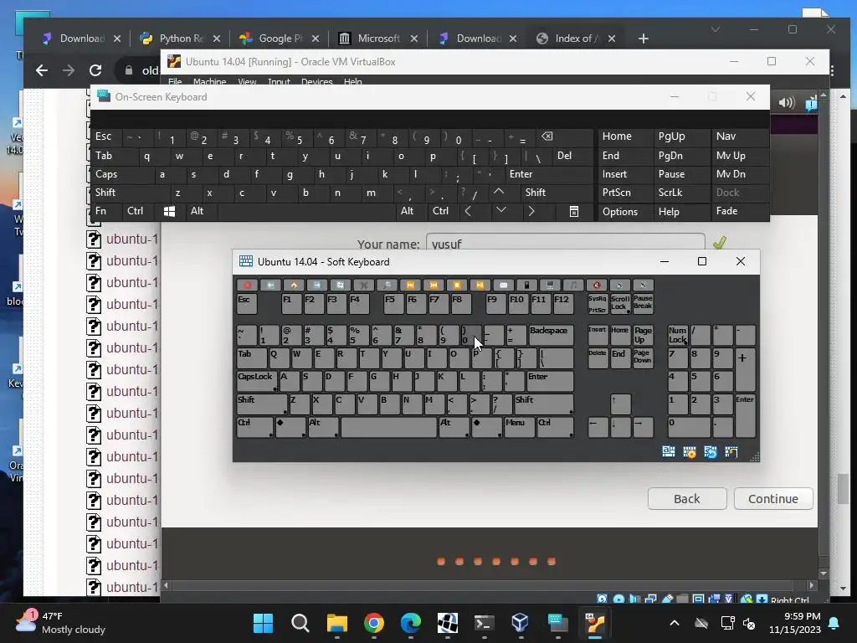Image resolution: width=857 pixels, height=643 pixels.
Task: Click the VM vertical scrollbar track
Action: click(x=824, y=333)
